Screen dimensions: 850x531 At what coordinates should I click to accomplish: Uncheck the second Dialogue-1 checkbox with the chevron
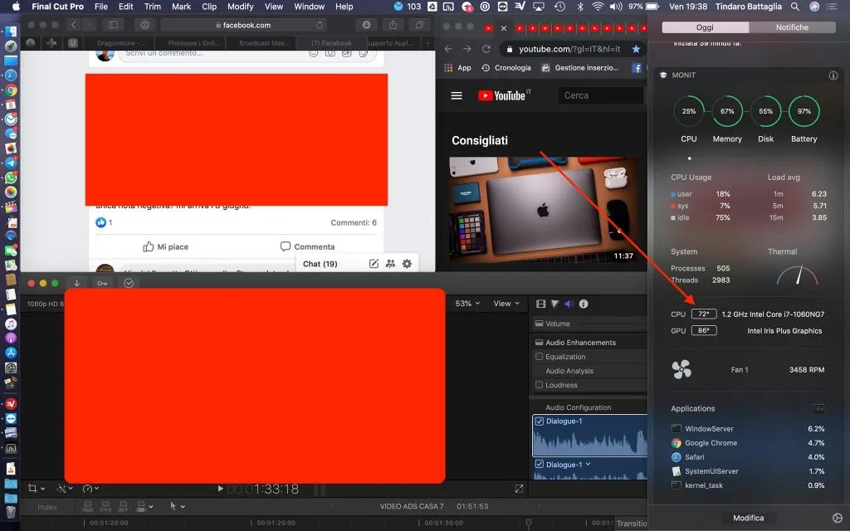[x=539, y=465]
